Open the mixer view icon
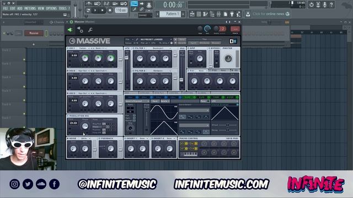Viewport: 353px width, 198px height. click(x=218, y=14)
